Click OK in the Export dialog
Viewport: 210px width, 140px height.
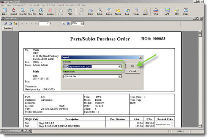[133, 66]
